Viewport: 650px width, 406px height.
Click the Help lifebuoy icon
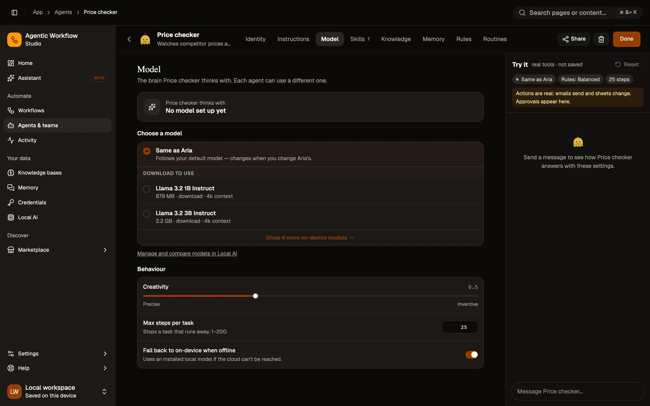pyautogui.click(x=11, y=368)
